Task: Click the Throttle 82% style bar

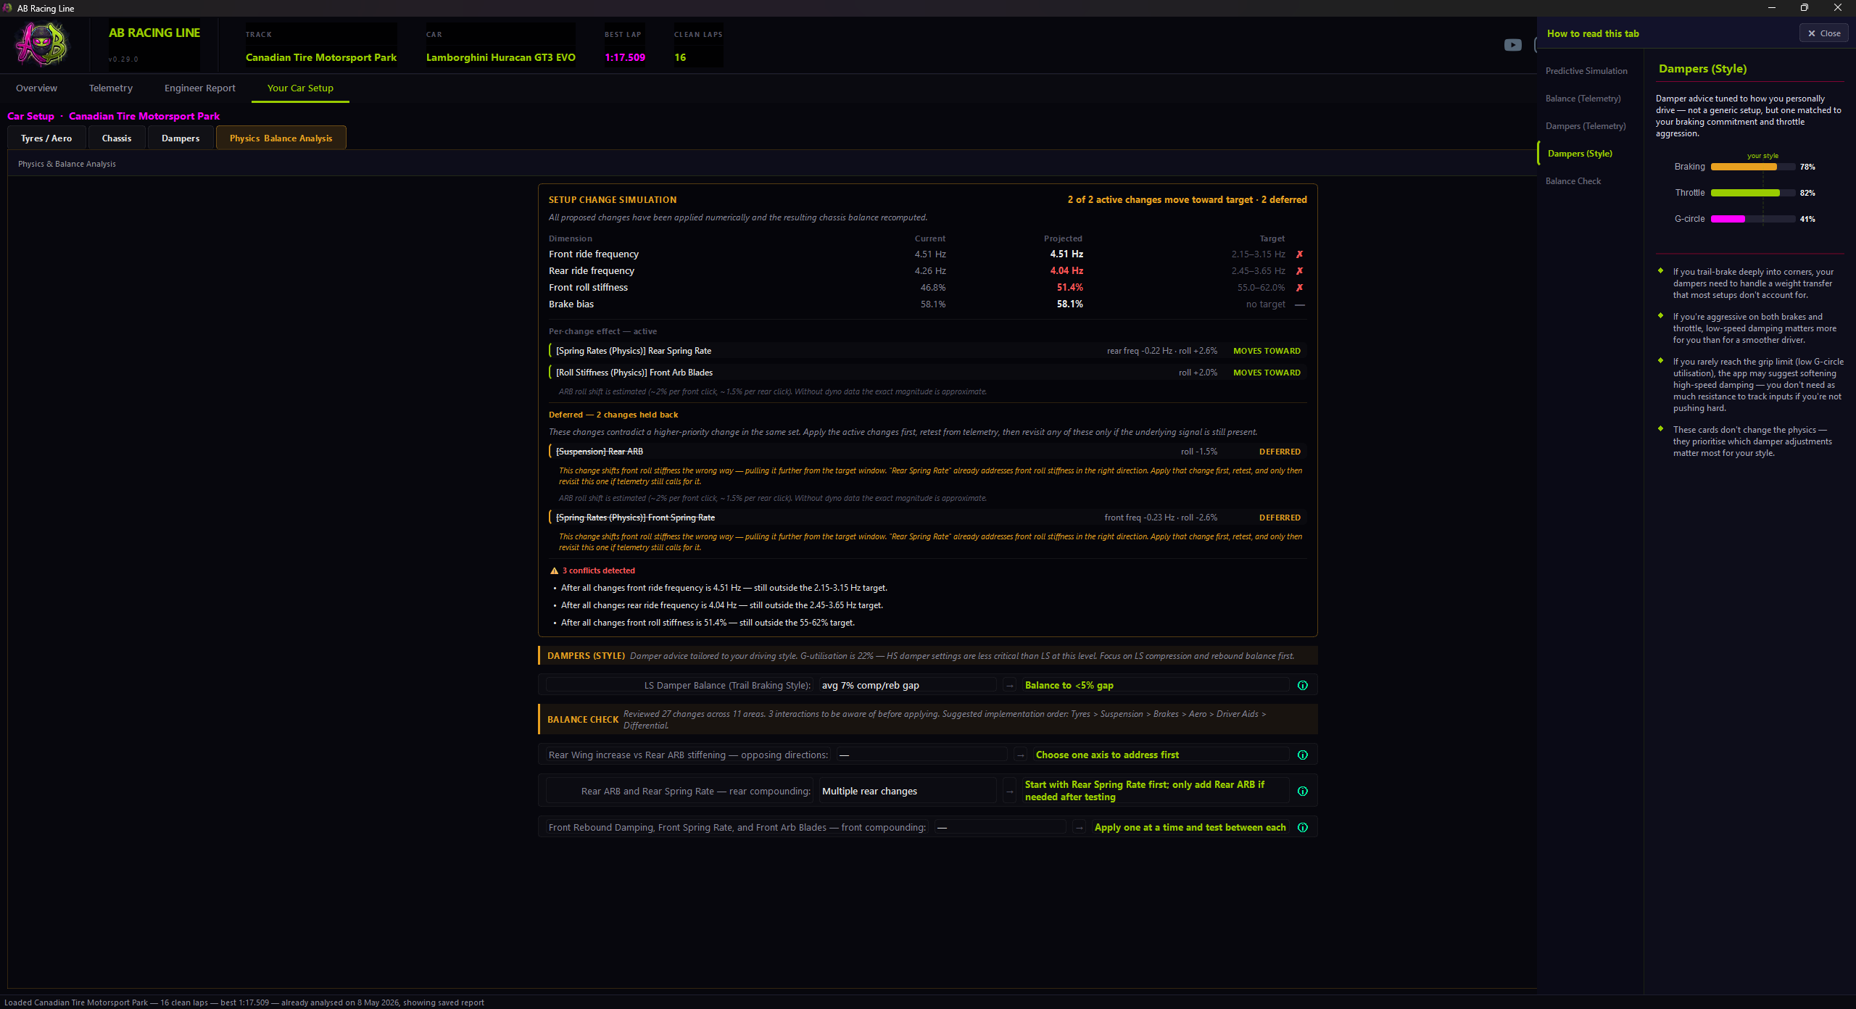Action: (1753, 193)
